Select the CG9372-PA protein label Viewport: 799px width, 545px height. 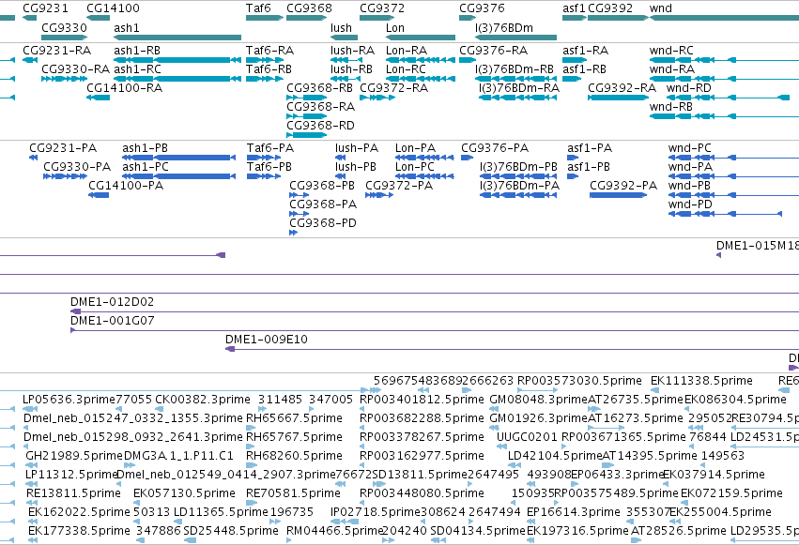click(399, 185)
